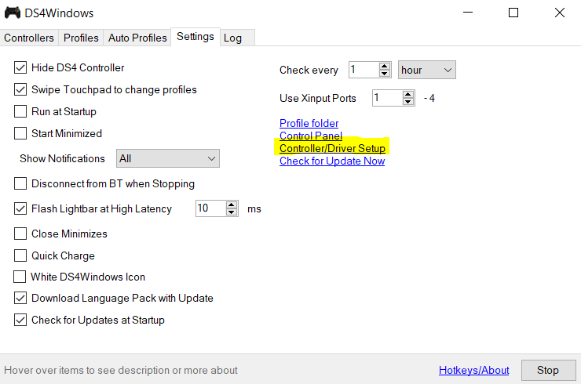This screenshot has height=384, width=581.
Task: Decrease the Use Xinput Ports number
Action: pos(408,102)
